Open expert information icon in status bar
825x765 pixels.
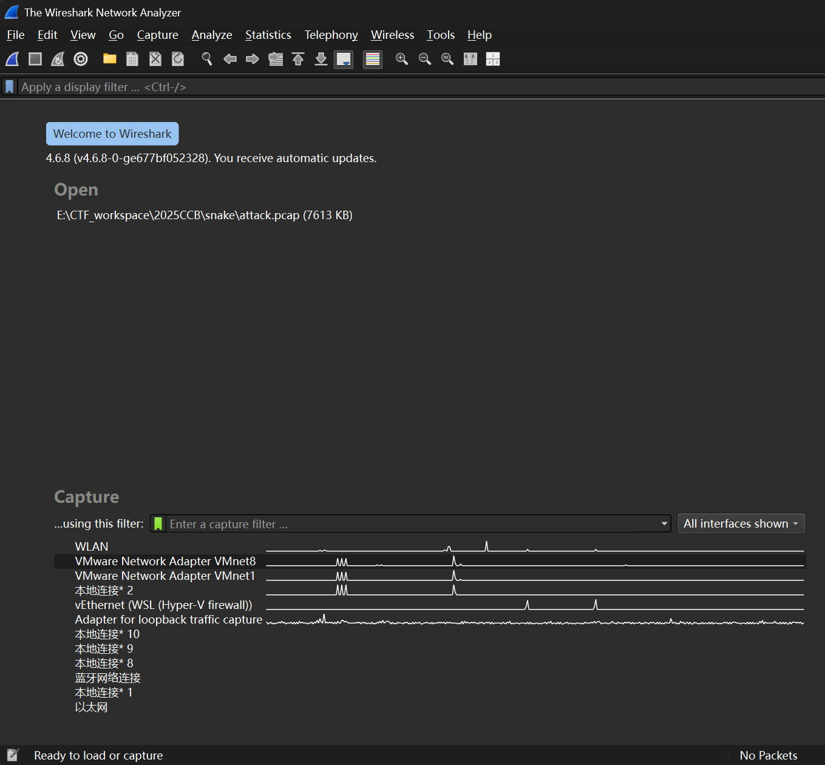coord(13,755)
